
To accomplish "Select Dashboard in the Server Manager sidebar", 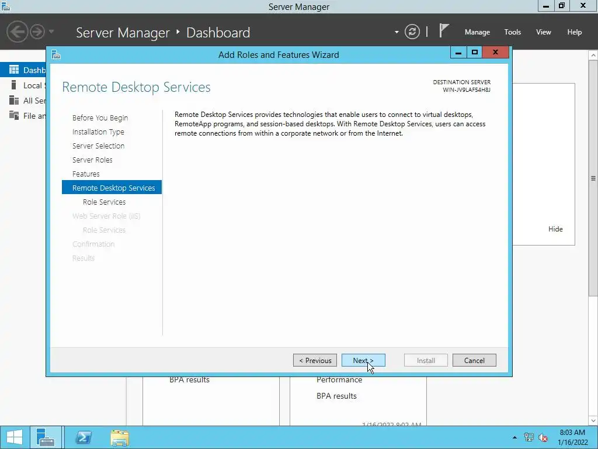I will [23, 70].
